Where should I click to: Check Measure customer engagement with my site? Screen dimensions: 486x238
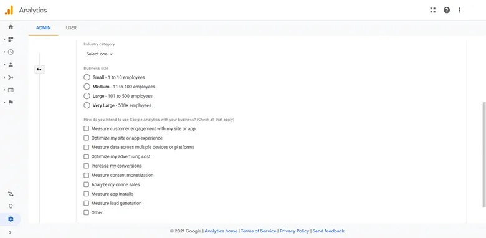point(86,128)
